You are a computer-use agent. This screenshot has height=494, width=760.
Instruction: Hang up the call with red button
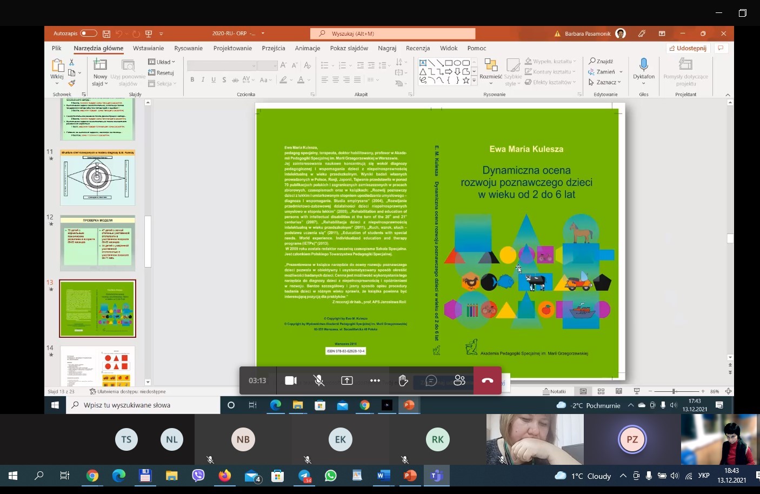[488, 380]
